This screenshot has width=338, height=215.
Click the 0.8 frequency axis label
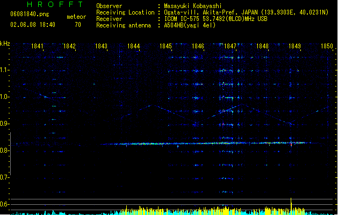coord(4,150)
